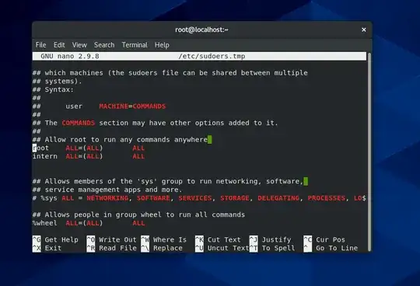Click the Go To Line shortcut
The image size is (420, 286).
(x=331, y=248)
